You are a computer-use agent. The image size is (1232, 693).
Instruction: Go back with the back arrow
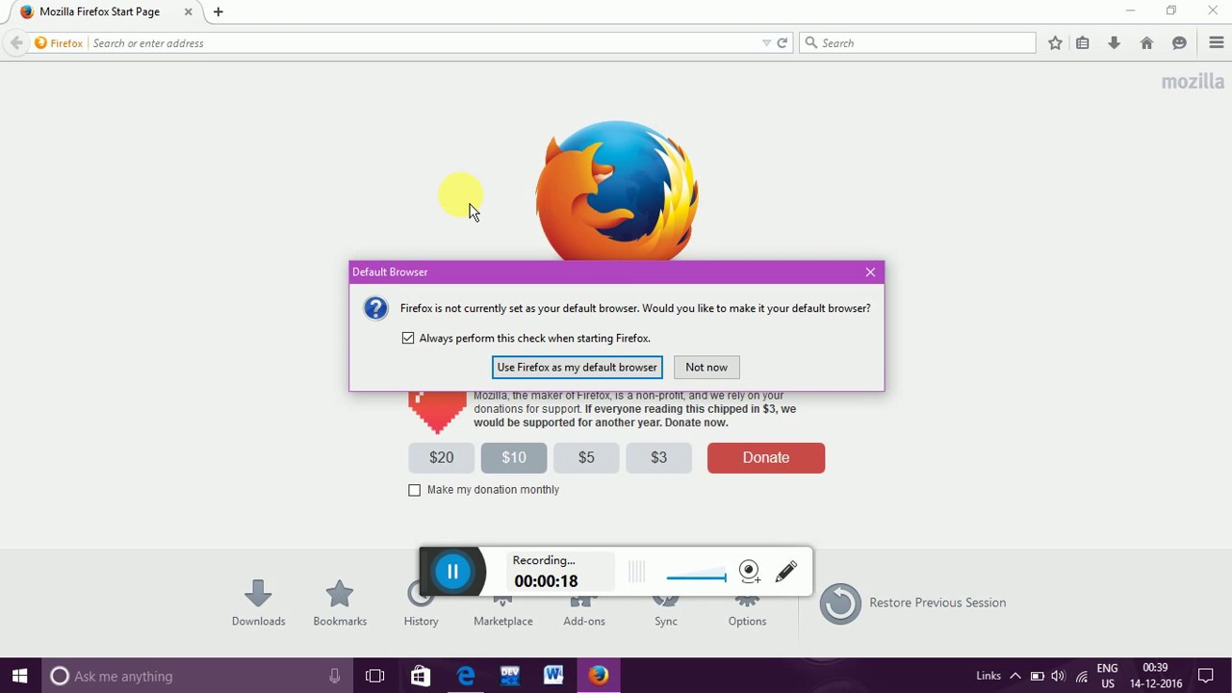[x=16, y=42]
